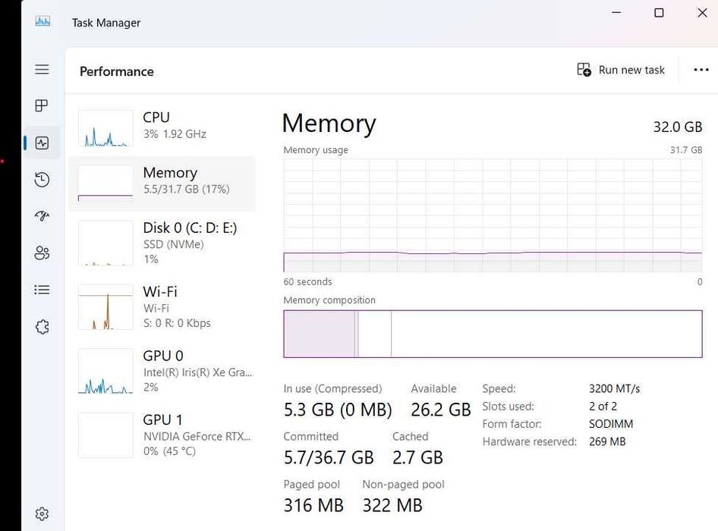
Task: Open the Details list icon
Action: [x=42, y=290]
